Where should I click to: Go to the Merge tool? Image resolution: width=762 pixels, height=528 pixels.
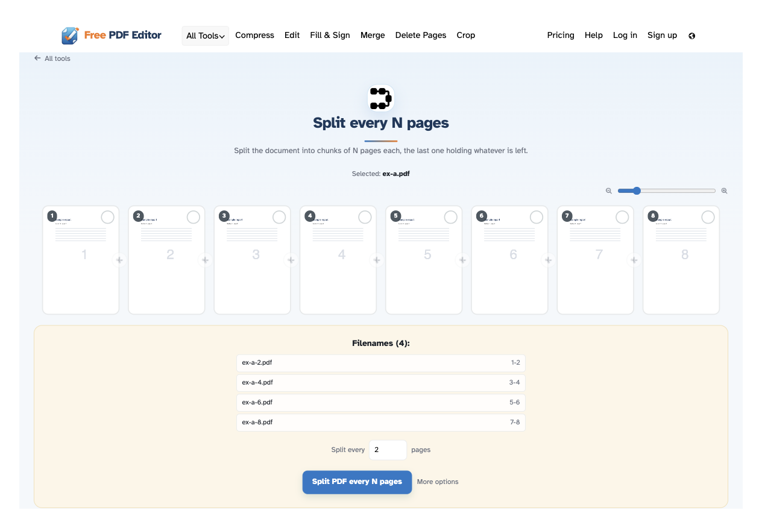coord(373,36)
